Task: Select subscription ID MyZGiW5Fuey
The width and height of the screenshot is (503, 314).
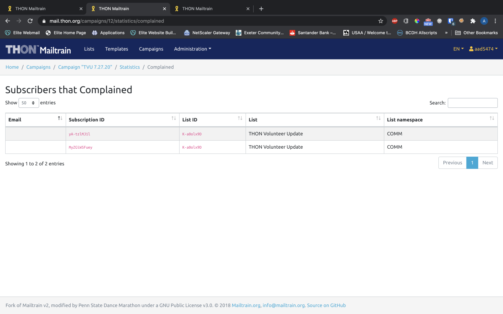Action: coord(81,147)
